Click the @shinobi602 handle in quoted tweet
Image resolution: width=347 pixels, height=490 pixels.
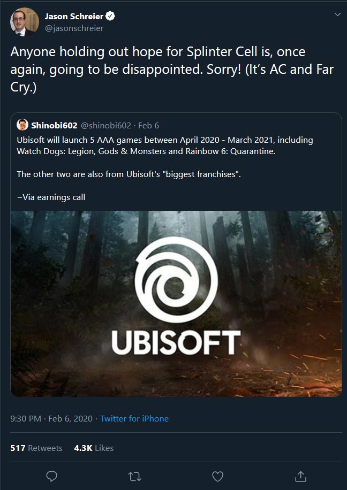105,126
